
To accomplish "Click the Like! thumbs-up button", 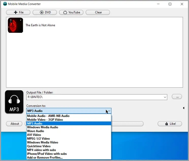I will (x=170, y=124).
